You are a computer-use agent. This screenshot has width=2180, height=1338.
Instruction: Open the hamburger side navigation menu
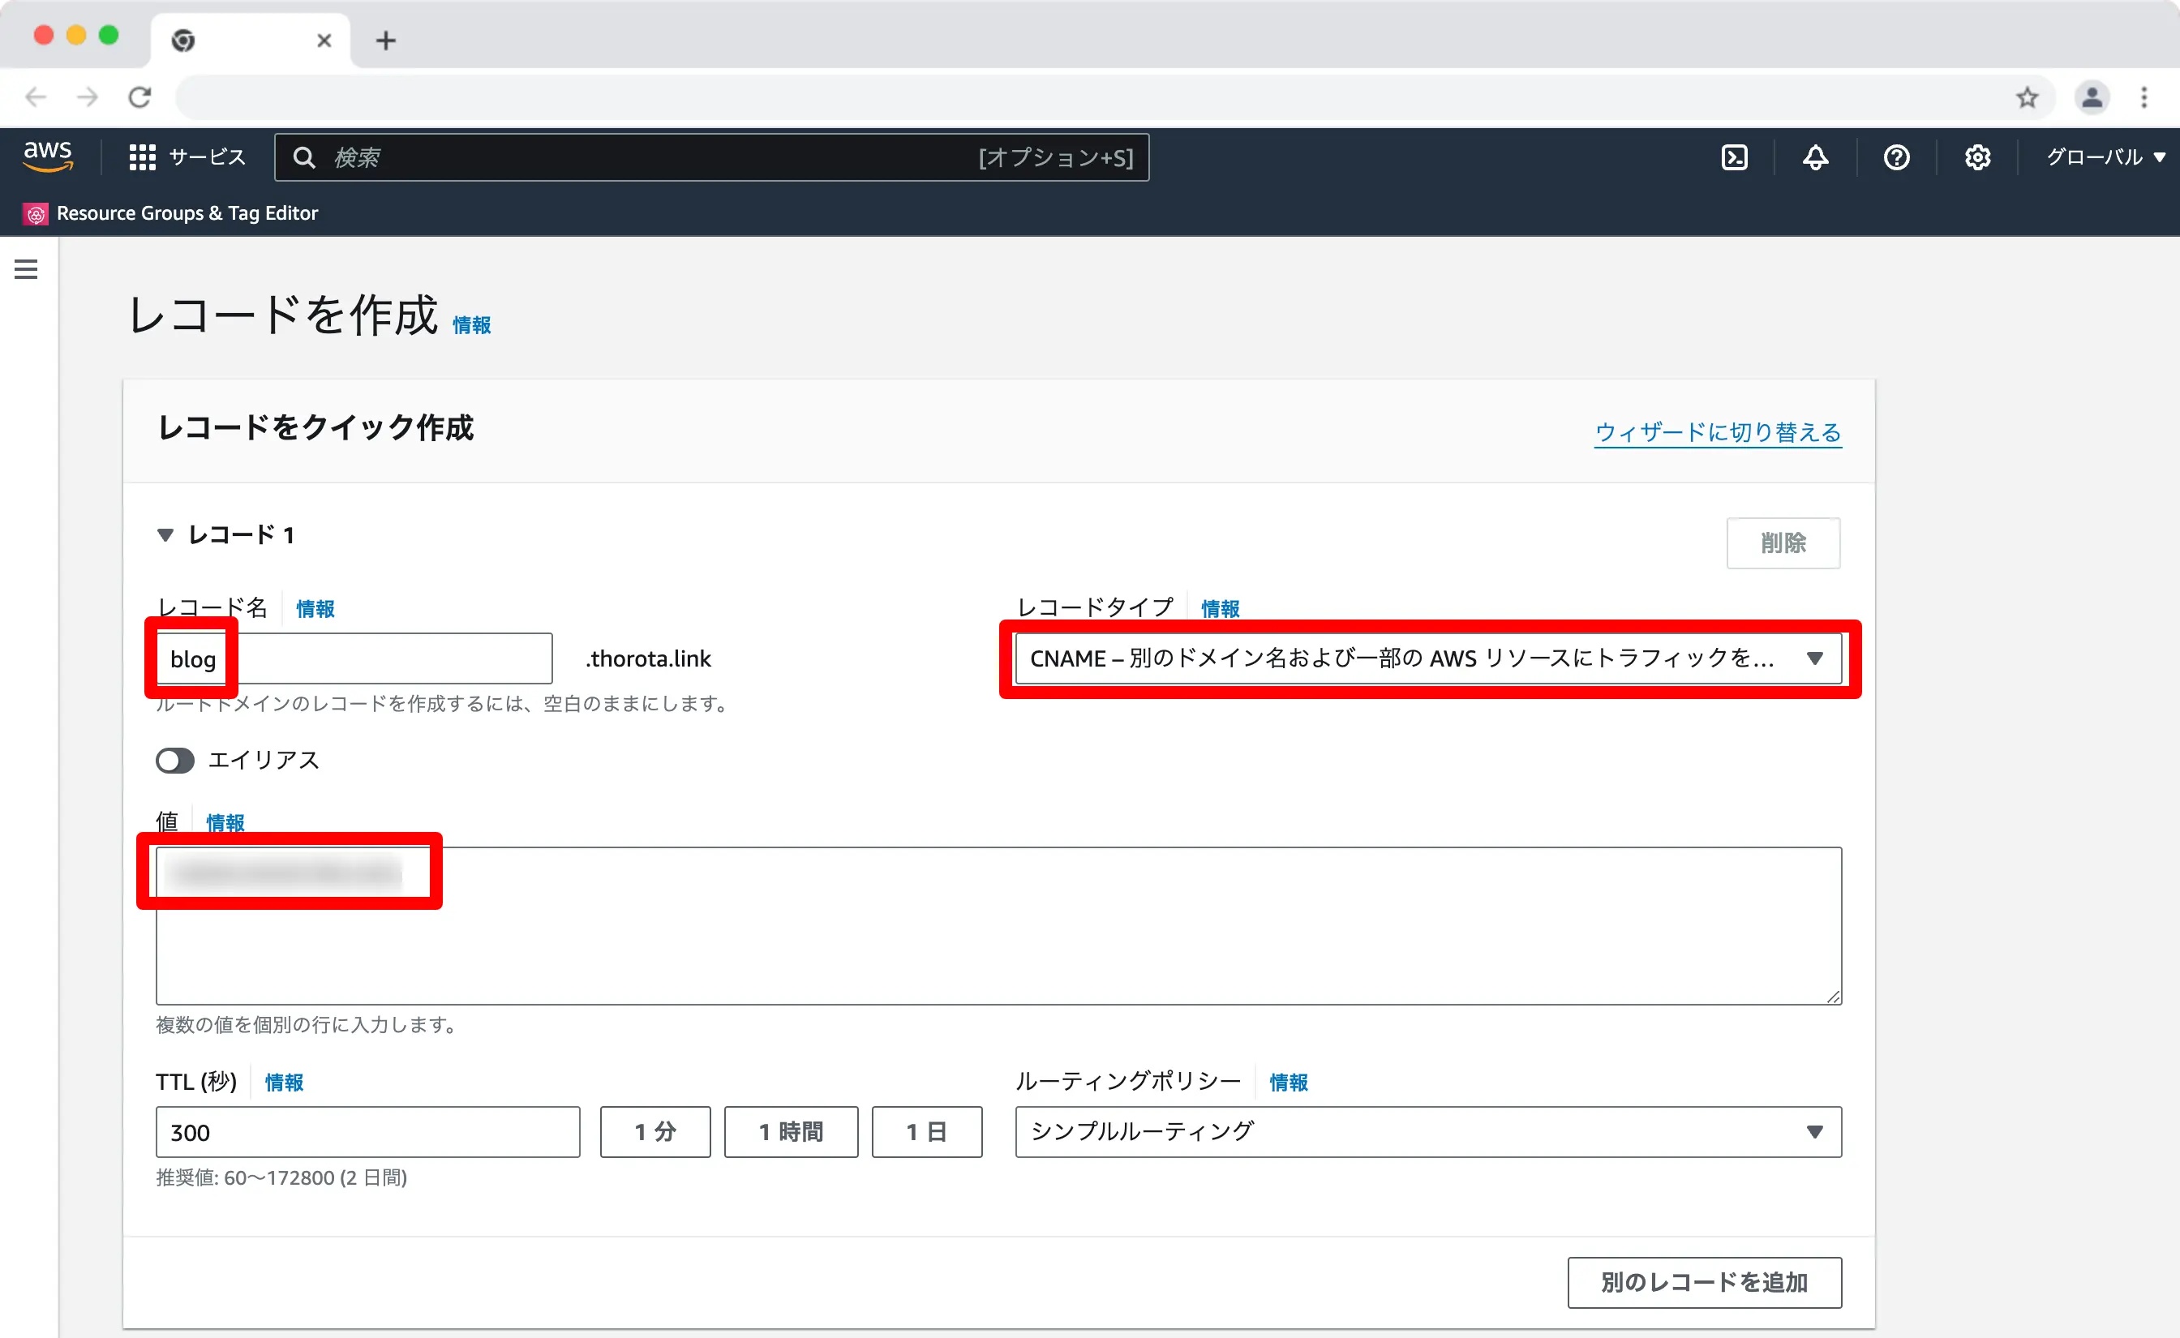[x=27, y=269]
